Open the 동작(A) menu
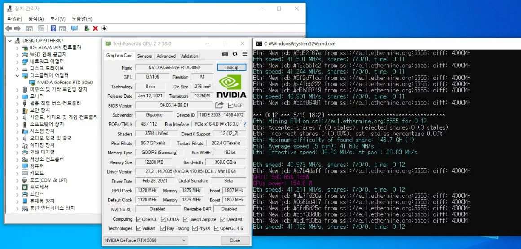Viewport: 521px width, 249px height. coord(36,19)
